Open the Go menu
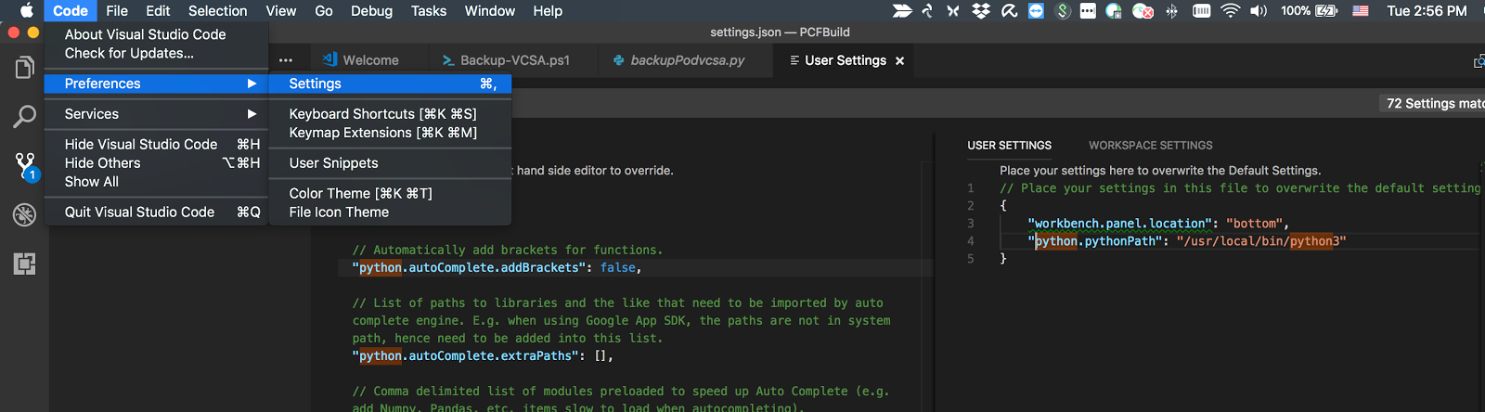 click(x=324, y=11)
